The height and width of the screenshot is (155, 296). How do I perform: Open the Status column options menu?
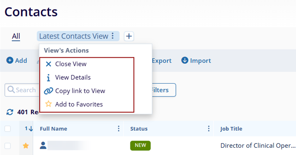pyautogui.click(x=209, y=129)
